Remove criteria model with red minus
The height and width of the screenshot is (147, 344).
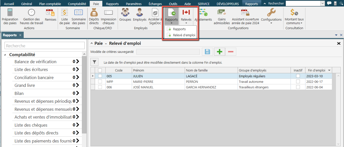(231, 52)
